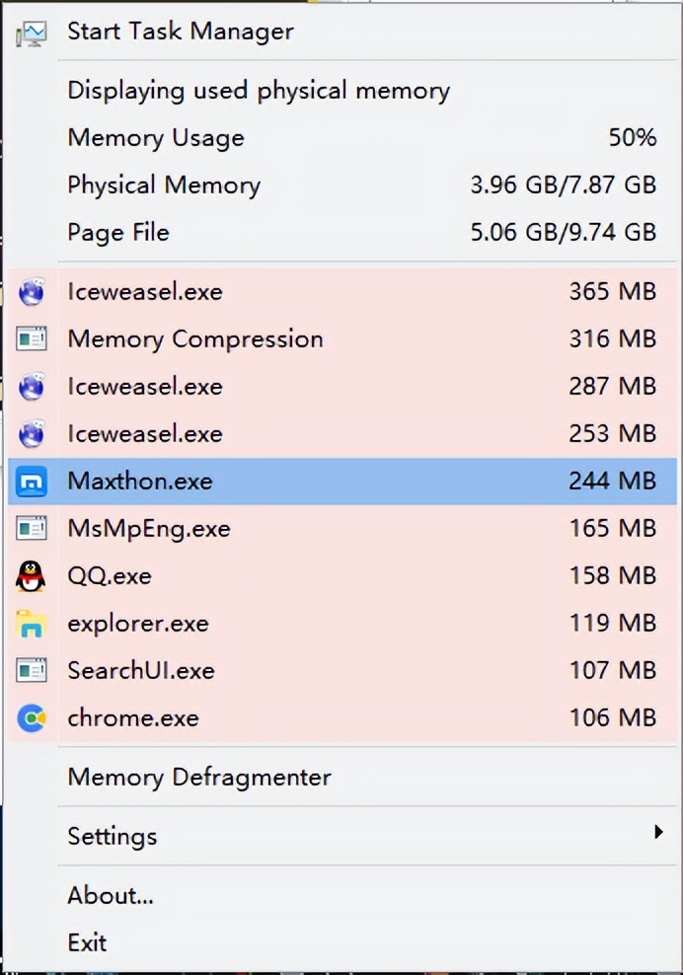Click the Task Manager icon at top
This screenshot has width=683, height=975.
32,34
